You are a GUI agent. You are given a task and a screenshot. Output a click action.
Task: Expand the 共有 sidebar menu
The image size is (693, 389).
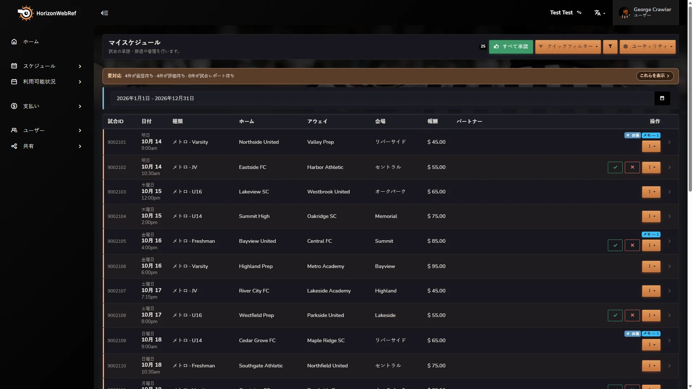(47, 146)
